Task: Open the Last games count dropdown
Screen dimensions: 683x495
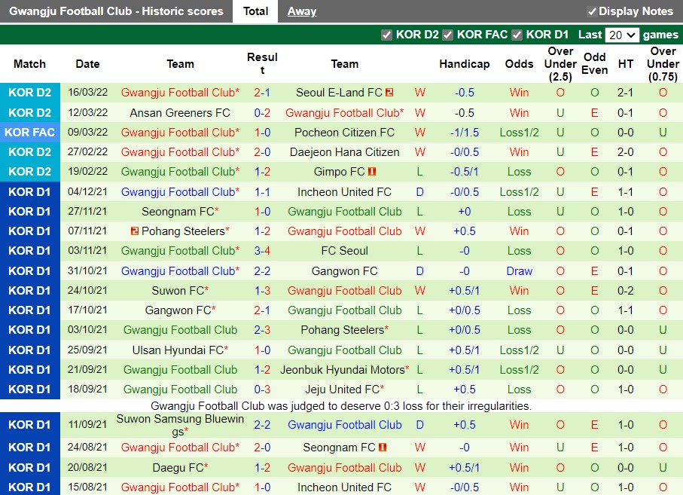Action: coord(622,34)
